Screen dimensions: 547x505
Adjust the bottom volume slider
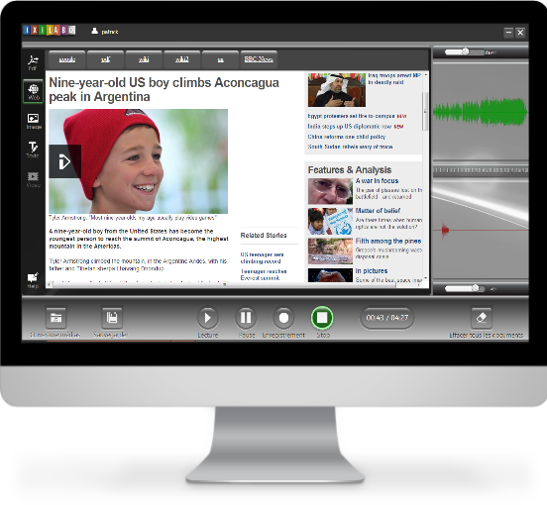tap(465, 288)
